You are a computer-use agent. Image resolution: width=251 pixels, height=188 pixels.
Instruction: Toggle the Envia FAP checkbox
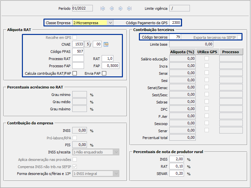click(x=104, y=73)
